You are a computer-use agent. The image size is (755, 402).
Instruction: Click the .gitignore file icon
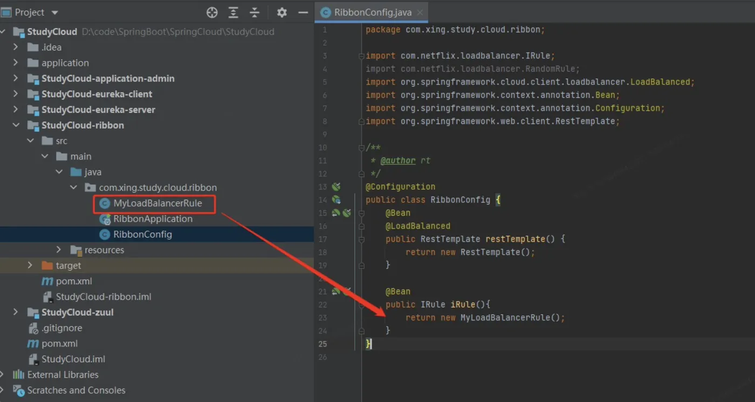pos(33,328)
